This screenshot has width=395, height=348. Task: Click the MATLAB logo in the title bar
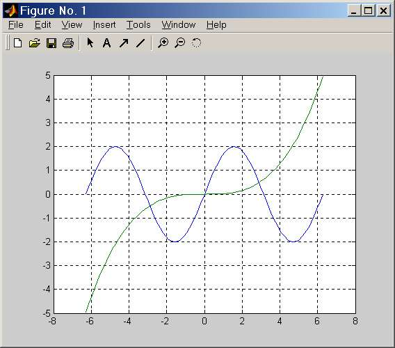coord(11,11)
